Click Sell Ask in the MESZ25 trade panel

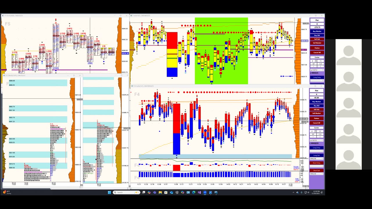317,39
